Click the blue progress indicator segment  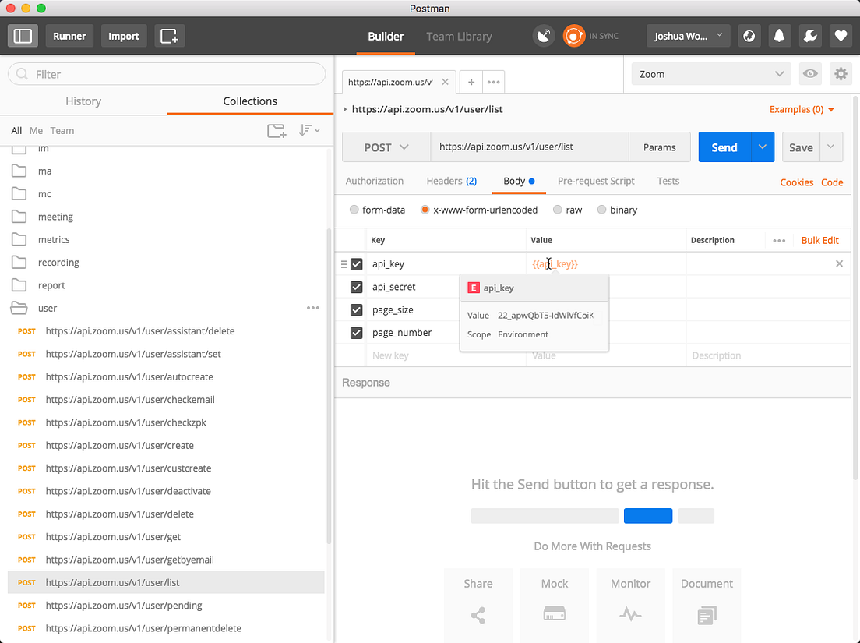[x=648, y=515]
